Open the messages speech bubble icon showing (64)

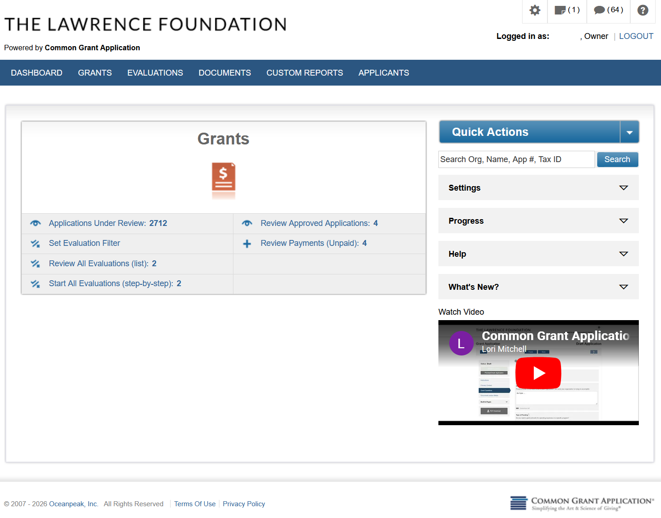[x=608, y=10]
